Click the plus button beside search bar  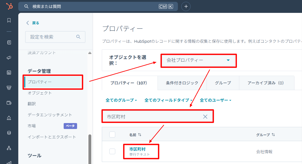[x=186, y=6]
